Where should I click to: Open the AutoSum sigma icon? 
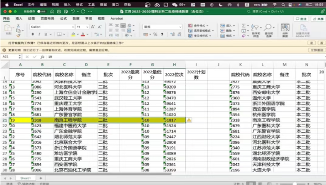point(244,25)
